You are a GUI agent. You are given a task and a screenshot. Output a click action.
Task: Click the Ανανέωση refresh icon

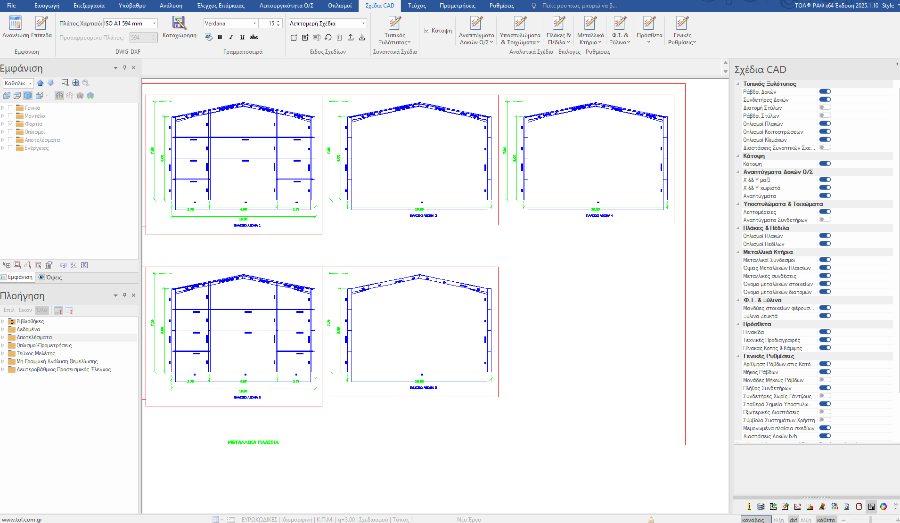click(x=15, y=24)
